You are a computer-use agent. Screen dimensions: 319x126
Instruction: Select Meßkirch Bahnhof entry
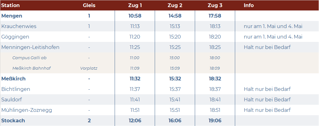point(31,68)
